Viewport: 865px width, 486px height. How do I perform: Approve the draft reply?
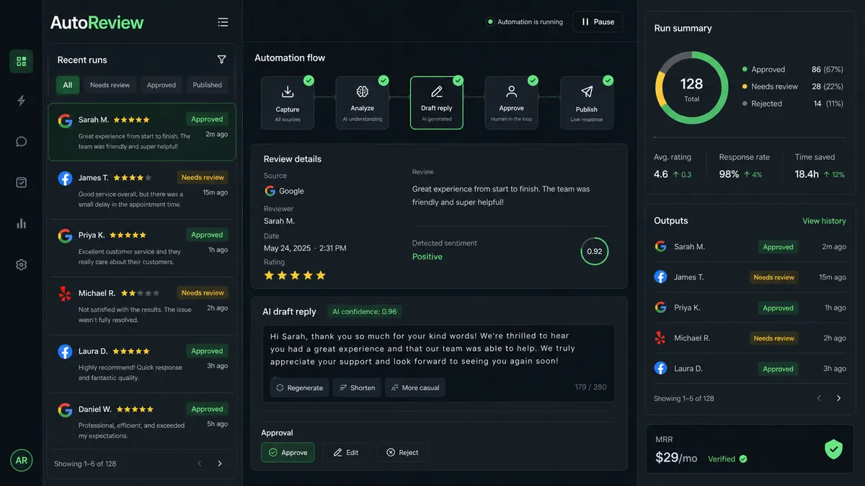(x=288, y=452)
